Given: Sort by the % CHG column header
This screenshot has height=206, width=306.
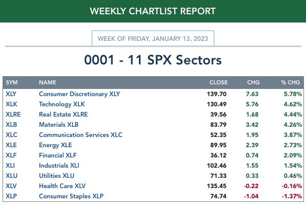Looking at the screenshot, I should [290, 82].
